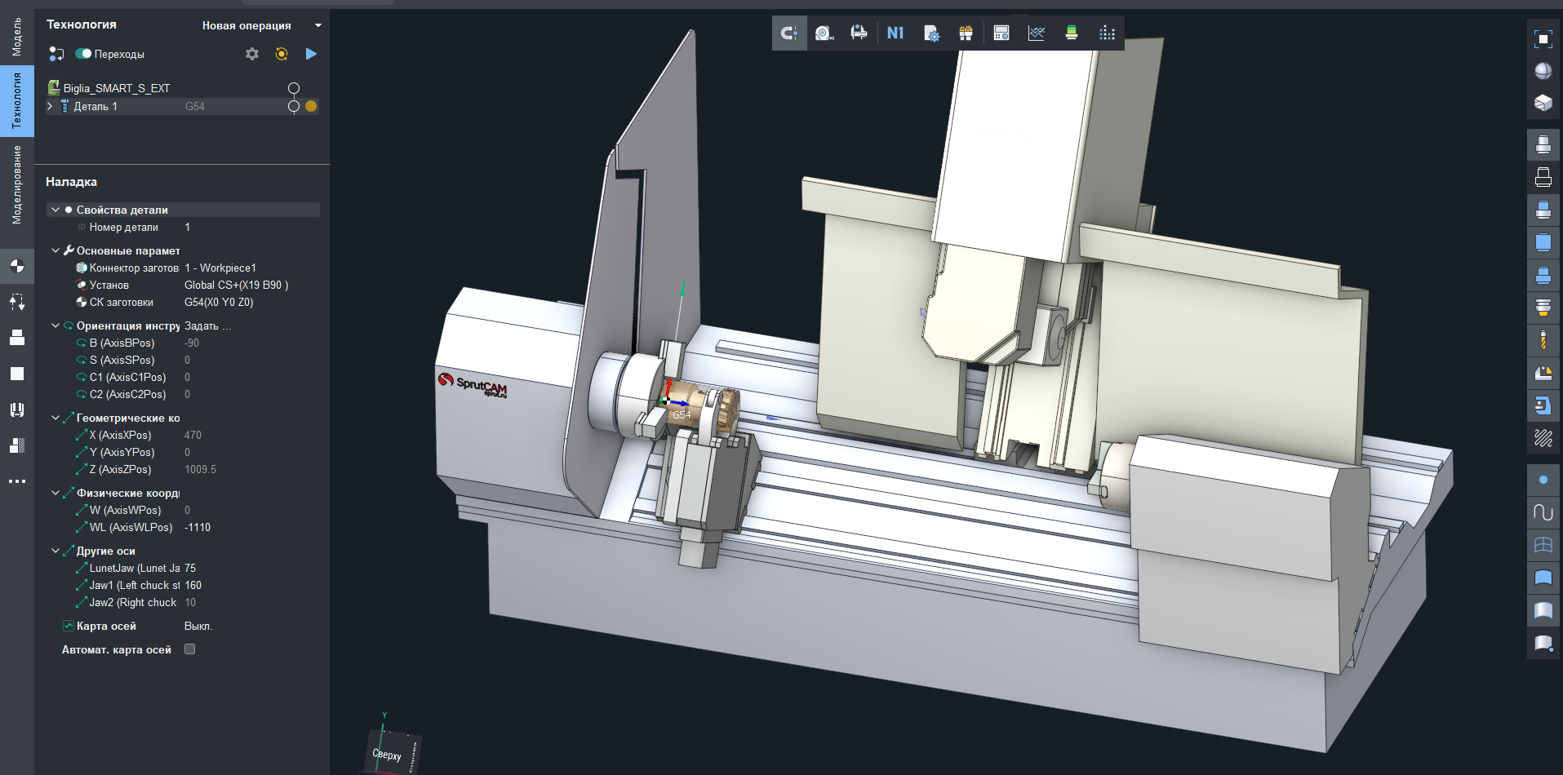The image size is (1563, 775).
Task: Enable the magnet snap tool
Action: (789, 33)
